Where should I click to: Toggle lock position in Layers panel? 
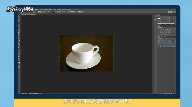coord(165,43)
